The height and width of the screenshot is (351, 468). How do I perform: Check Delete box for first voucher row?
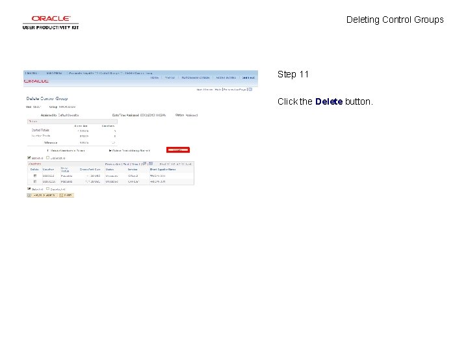click(x=35, y=175)
